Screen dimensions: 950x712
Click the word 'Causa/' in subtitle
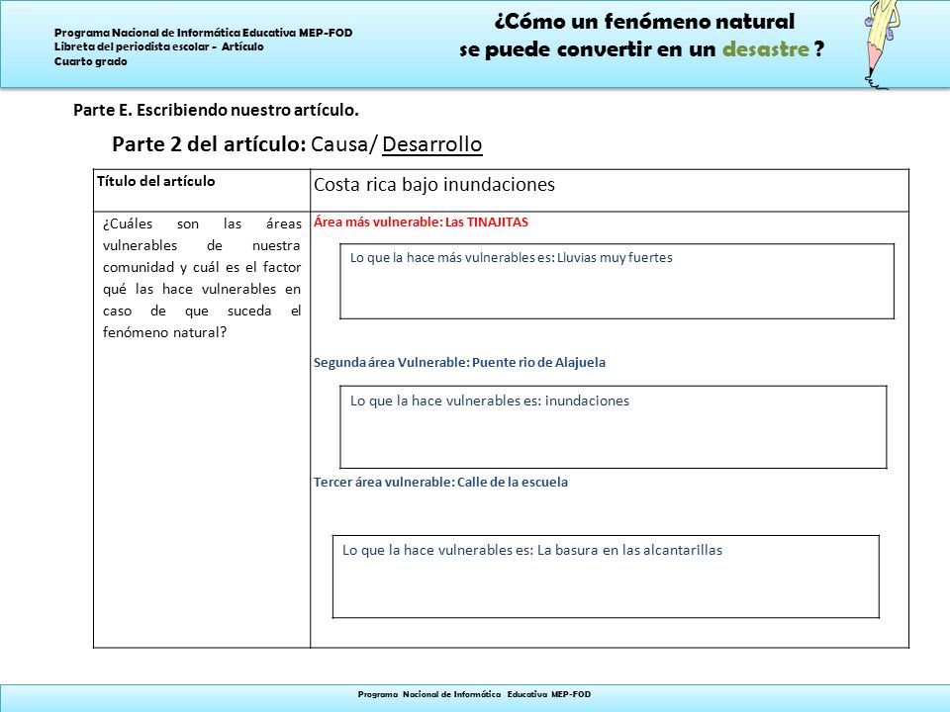pyautogui.click(x=344, y=144)
